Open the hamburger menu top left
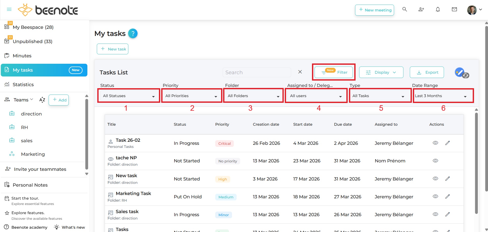This screenshot has width=488, height=232. [9, 9]
